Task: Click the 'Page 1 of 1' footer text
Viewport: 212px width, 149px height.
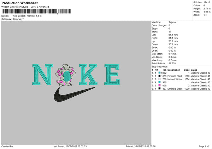Action: point(205,147)
